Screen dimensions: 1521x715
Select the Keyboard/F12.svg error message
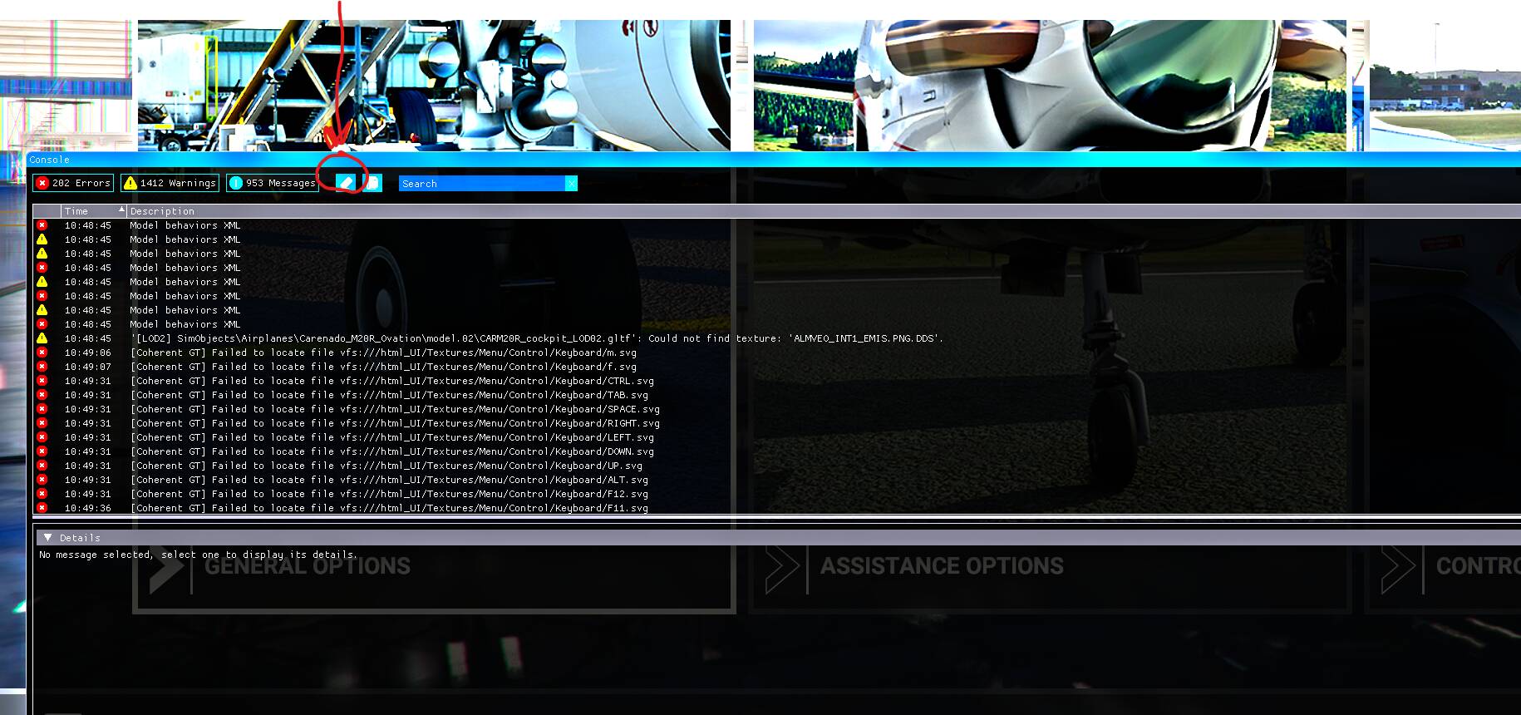tap(389, 494)
